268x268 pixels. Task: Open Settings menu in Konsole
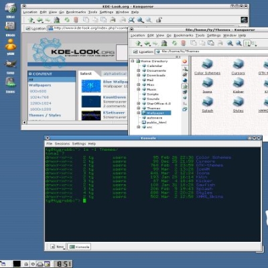tap(79, 143)
